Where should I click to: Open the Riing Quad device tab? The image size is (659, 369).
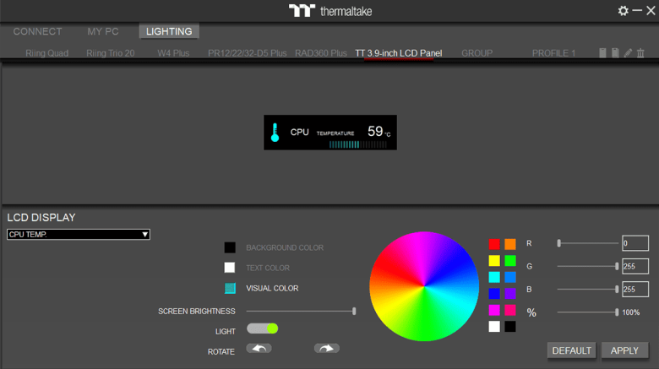(x=47, y=53)
